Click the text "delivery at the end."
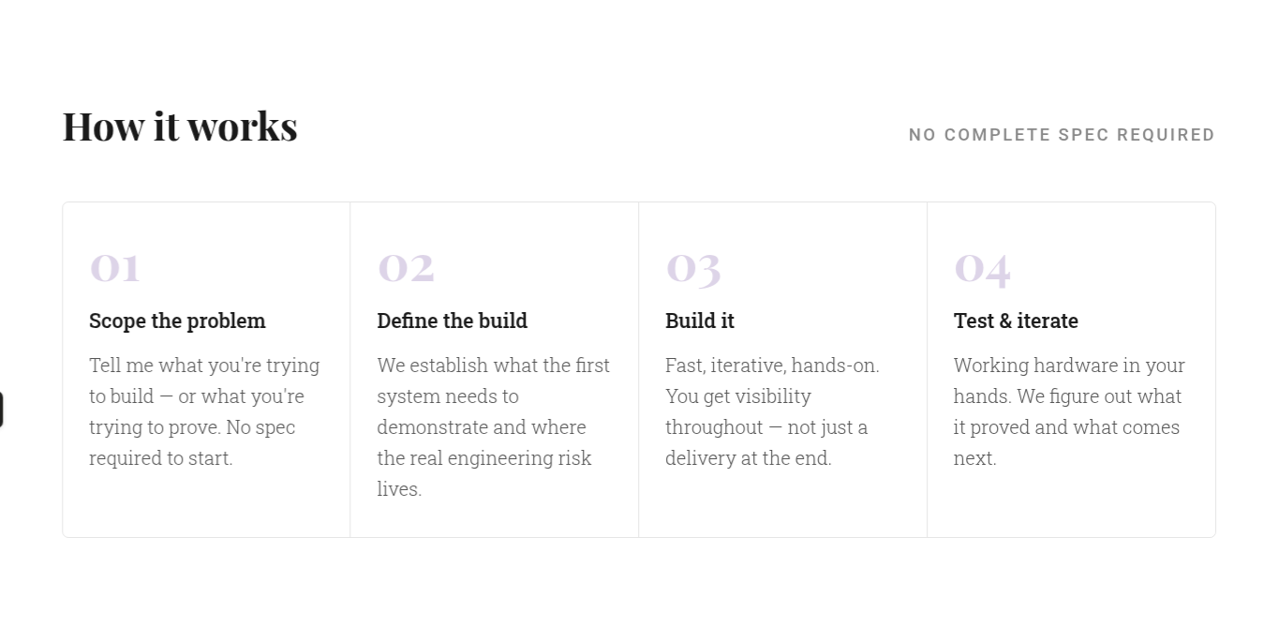 (x=749, y=458)
